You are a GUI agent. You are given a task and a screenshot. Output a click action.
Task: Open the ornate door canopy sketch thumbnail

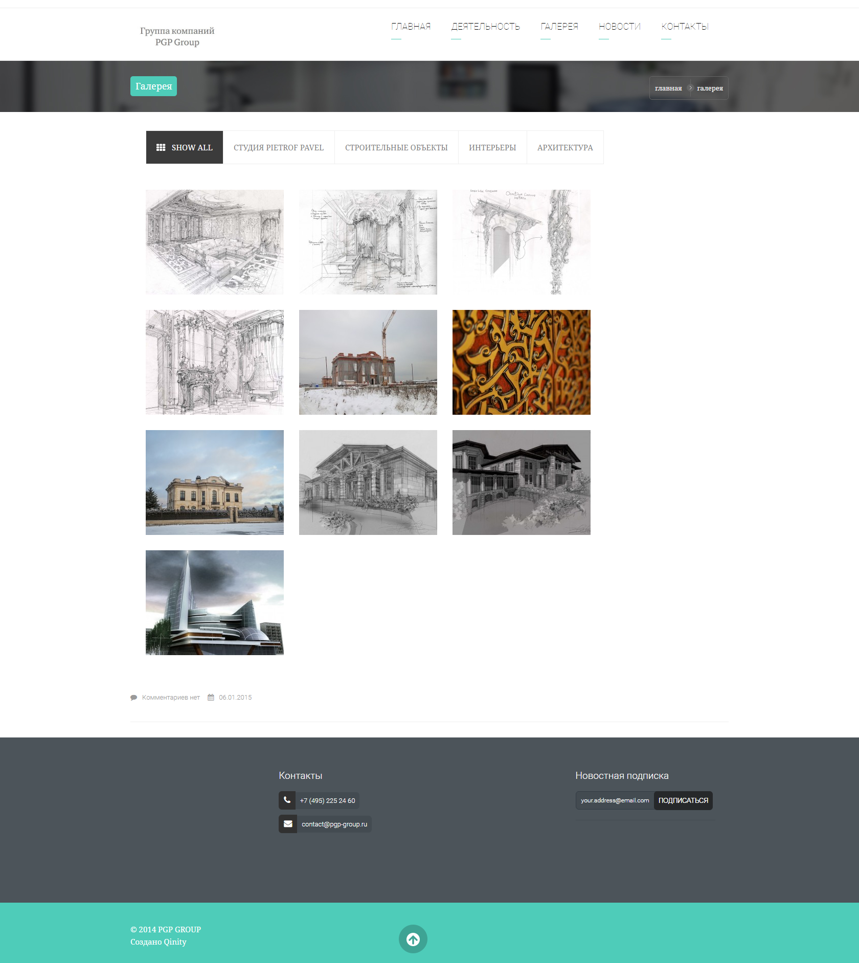522,242
